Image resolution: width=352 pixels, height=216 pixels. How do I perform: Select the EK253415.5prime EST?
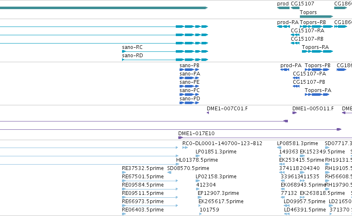coord(282,164)
